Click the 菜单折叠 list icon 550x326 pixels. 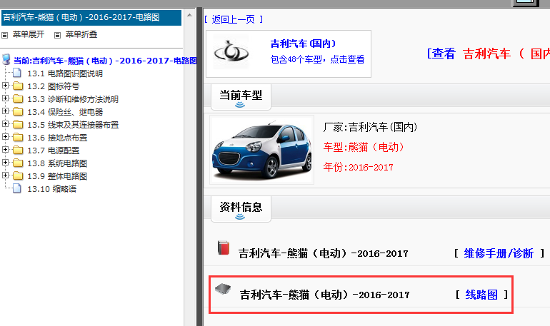click(x=58, y=35)
